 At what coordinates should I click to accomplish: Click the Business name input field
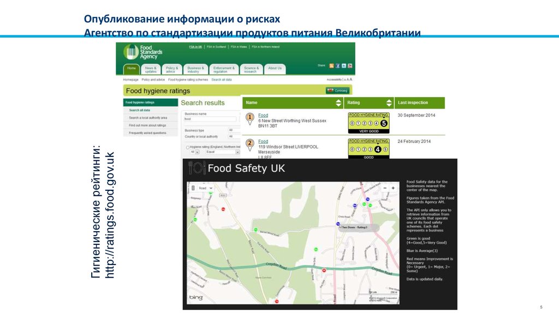coord(210,119)
